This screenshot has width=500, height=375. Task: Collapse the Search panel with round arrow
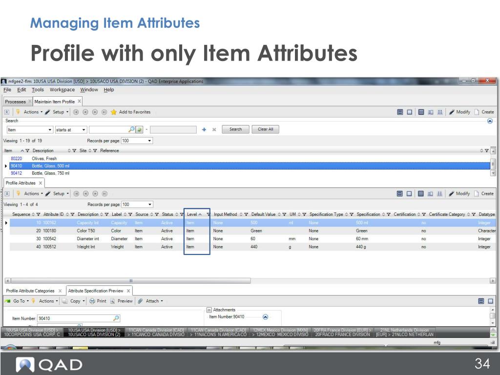pyautogui.click(x=490, y=121)
